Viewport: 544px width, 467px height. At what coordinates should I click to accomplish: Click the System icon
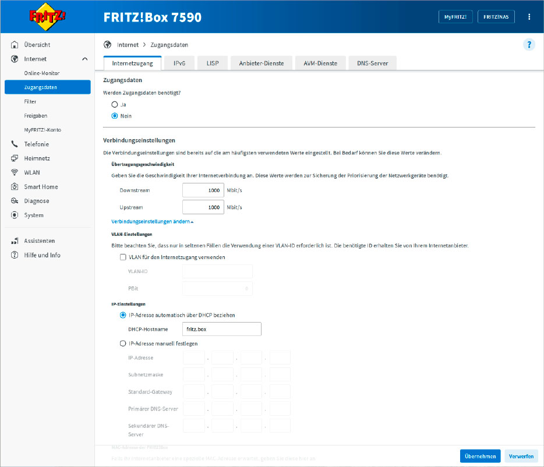[x=15, y=215]
